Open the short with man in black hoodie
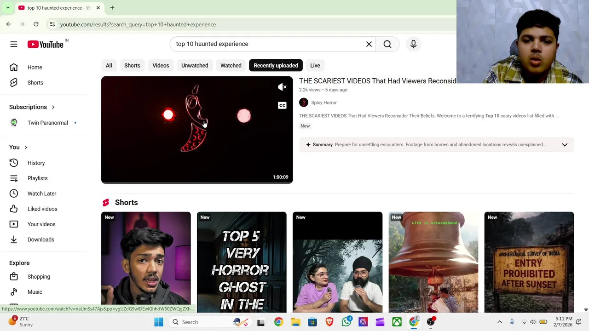 click(x=146, y=262)
